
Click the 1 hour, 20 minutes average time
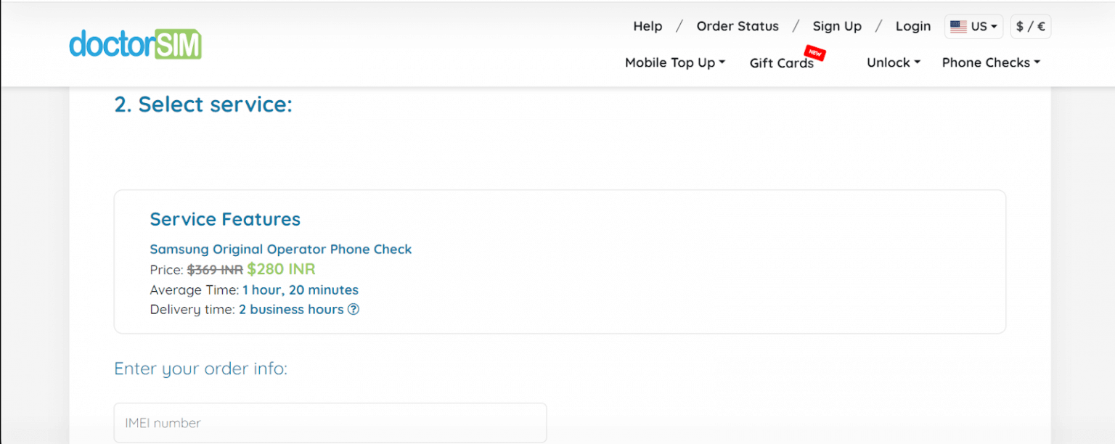tap(300, 290)
